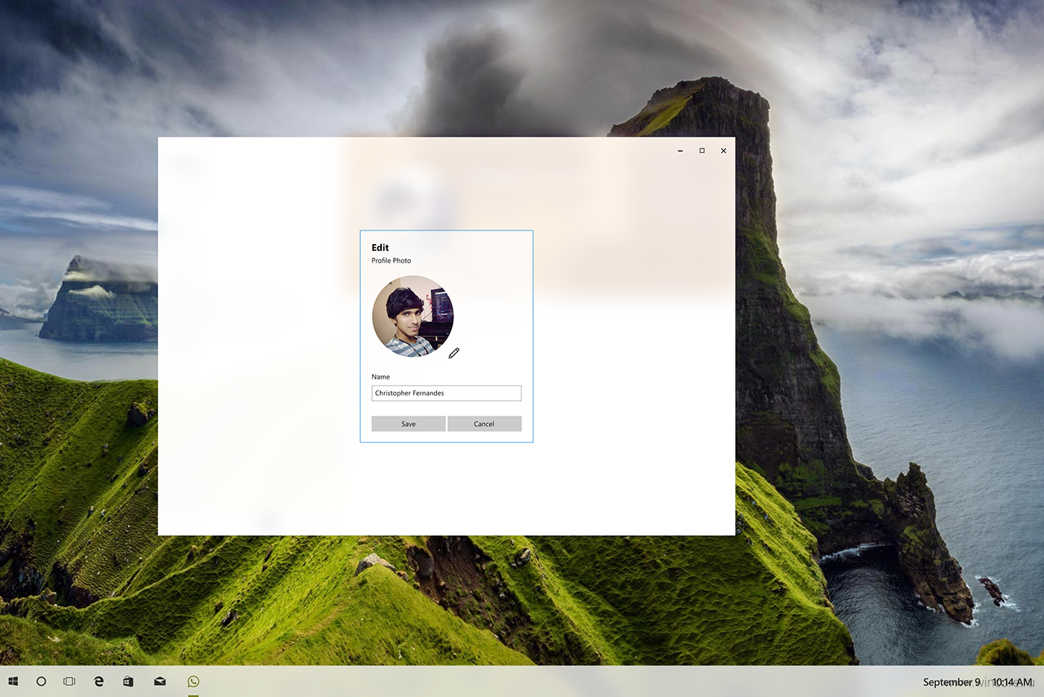The image size is (1044, 697).
Task: Minimize the WhatsApp window
Action: pos(680,151)
